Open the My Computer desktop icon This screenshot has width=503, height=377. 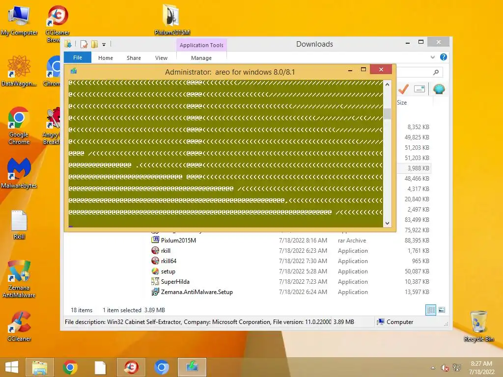pyautogui.click(x=19, y=20)
